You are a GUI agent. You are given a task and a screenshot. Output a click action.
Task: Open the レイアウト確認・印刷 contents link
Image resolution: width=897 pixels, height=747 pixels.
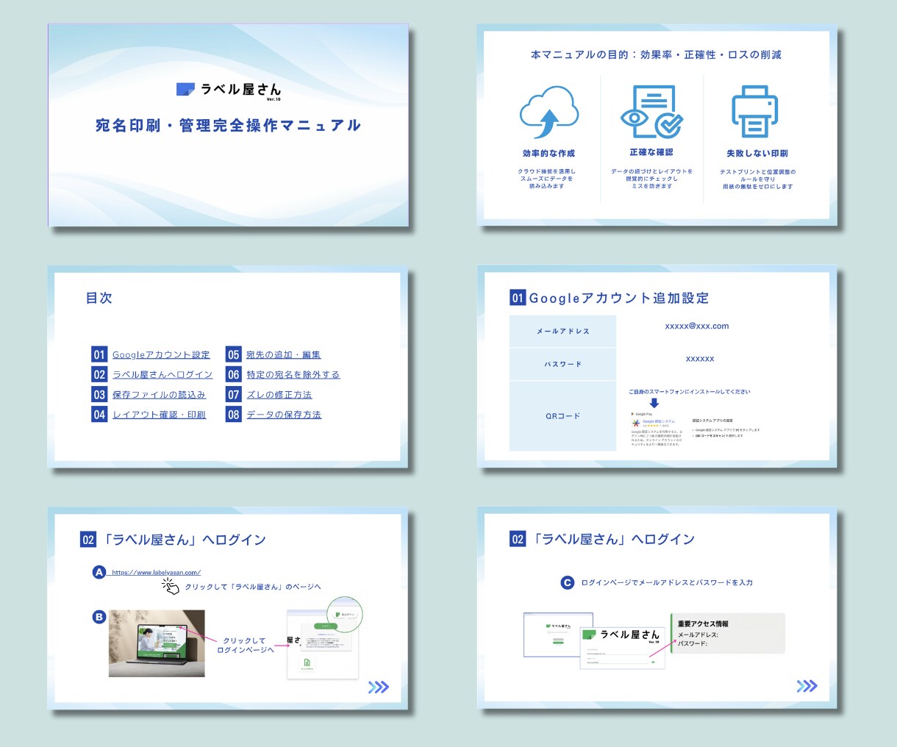click(x=159, y=415)
